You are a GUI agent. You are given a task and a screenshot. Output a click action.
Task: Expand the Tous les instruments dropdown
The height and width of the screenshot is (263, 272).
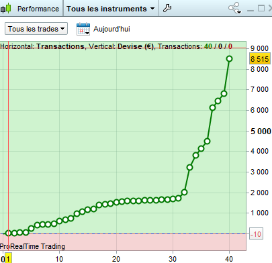111,9
